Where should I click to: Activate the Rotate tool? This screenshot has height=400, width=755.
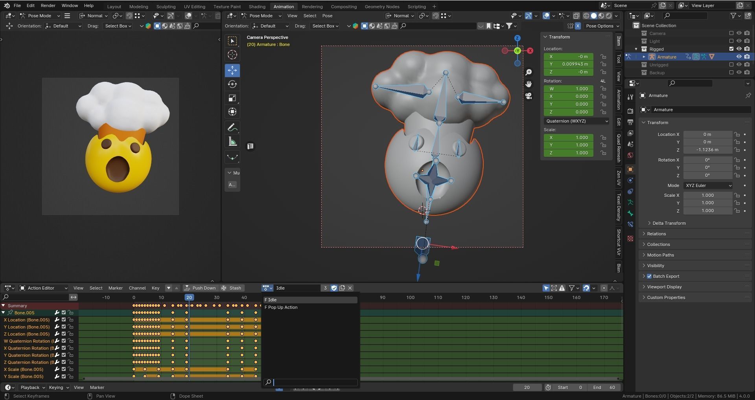coord(232,84)
